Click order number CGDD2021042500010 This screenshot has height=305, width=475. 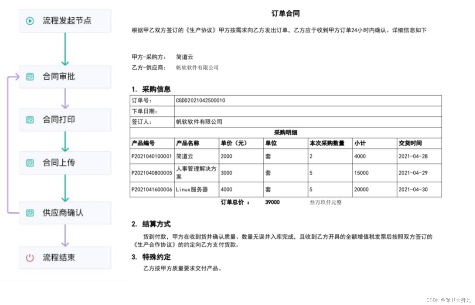click(201, 101)
